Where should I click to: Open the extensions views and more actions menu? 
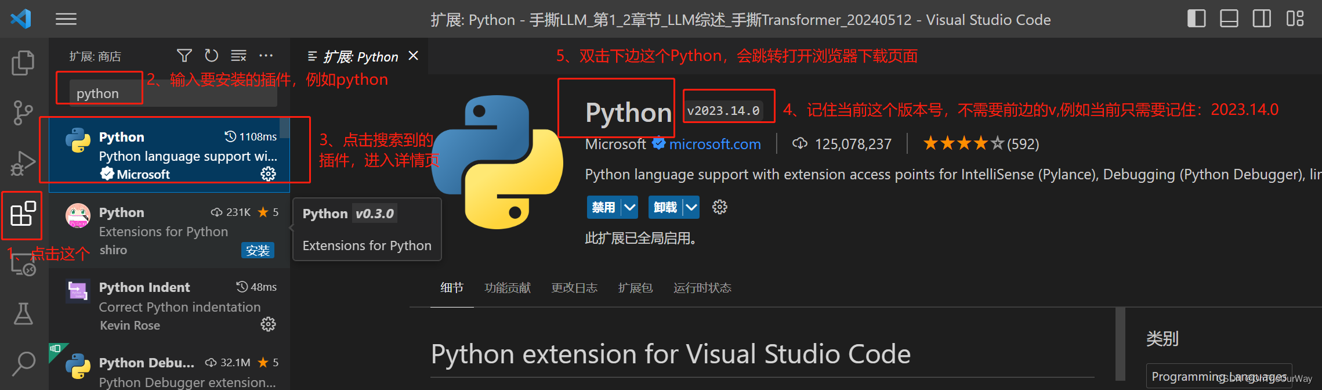(266, 56)
